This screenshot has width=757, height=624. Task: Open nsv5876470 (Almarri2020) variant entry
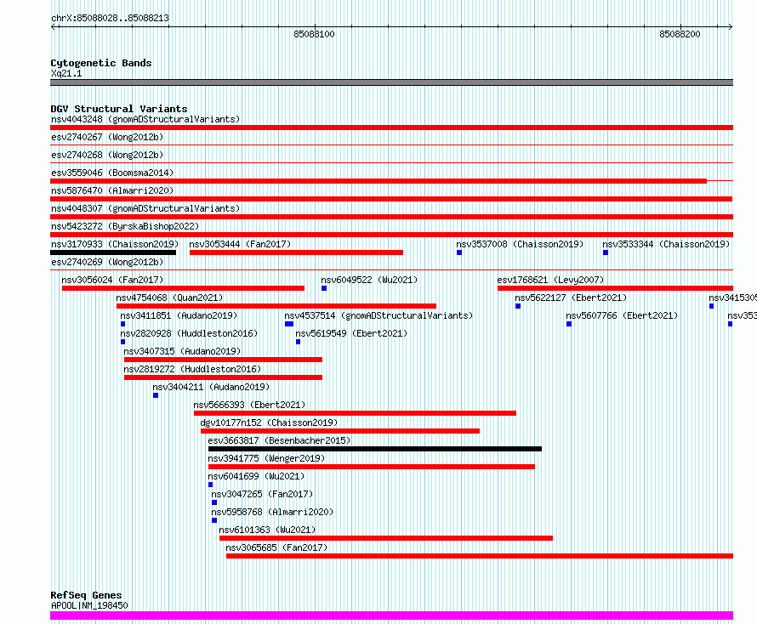(112, 190)
